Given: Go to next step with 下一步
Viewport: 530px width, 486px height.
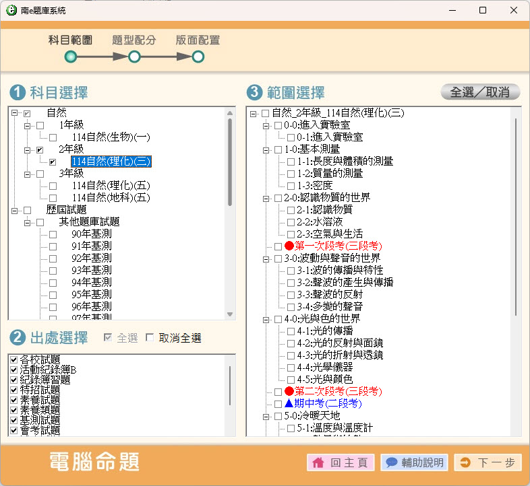Looking at the screenshot, I should pos(488,462).
